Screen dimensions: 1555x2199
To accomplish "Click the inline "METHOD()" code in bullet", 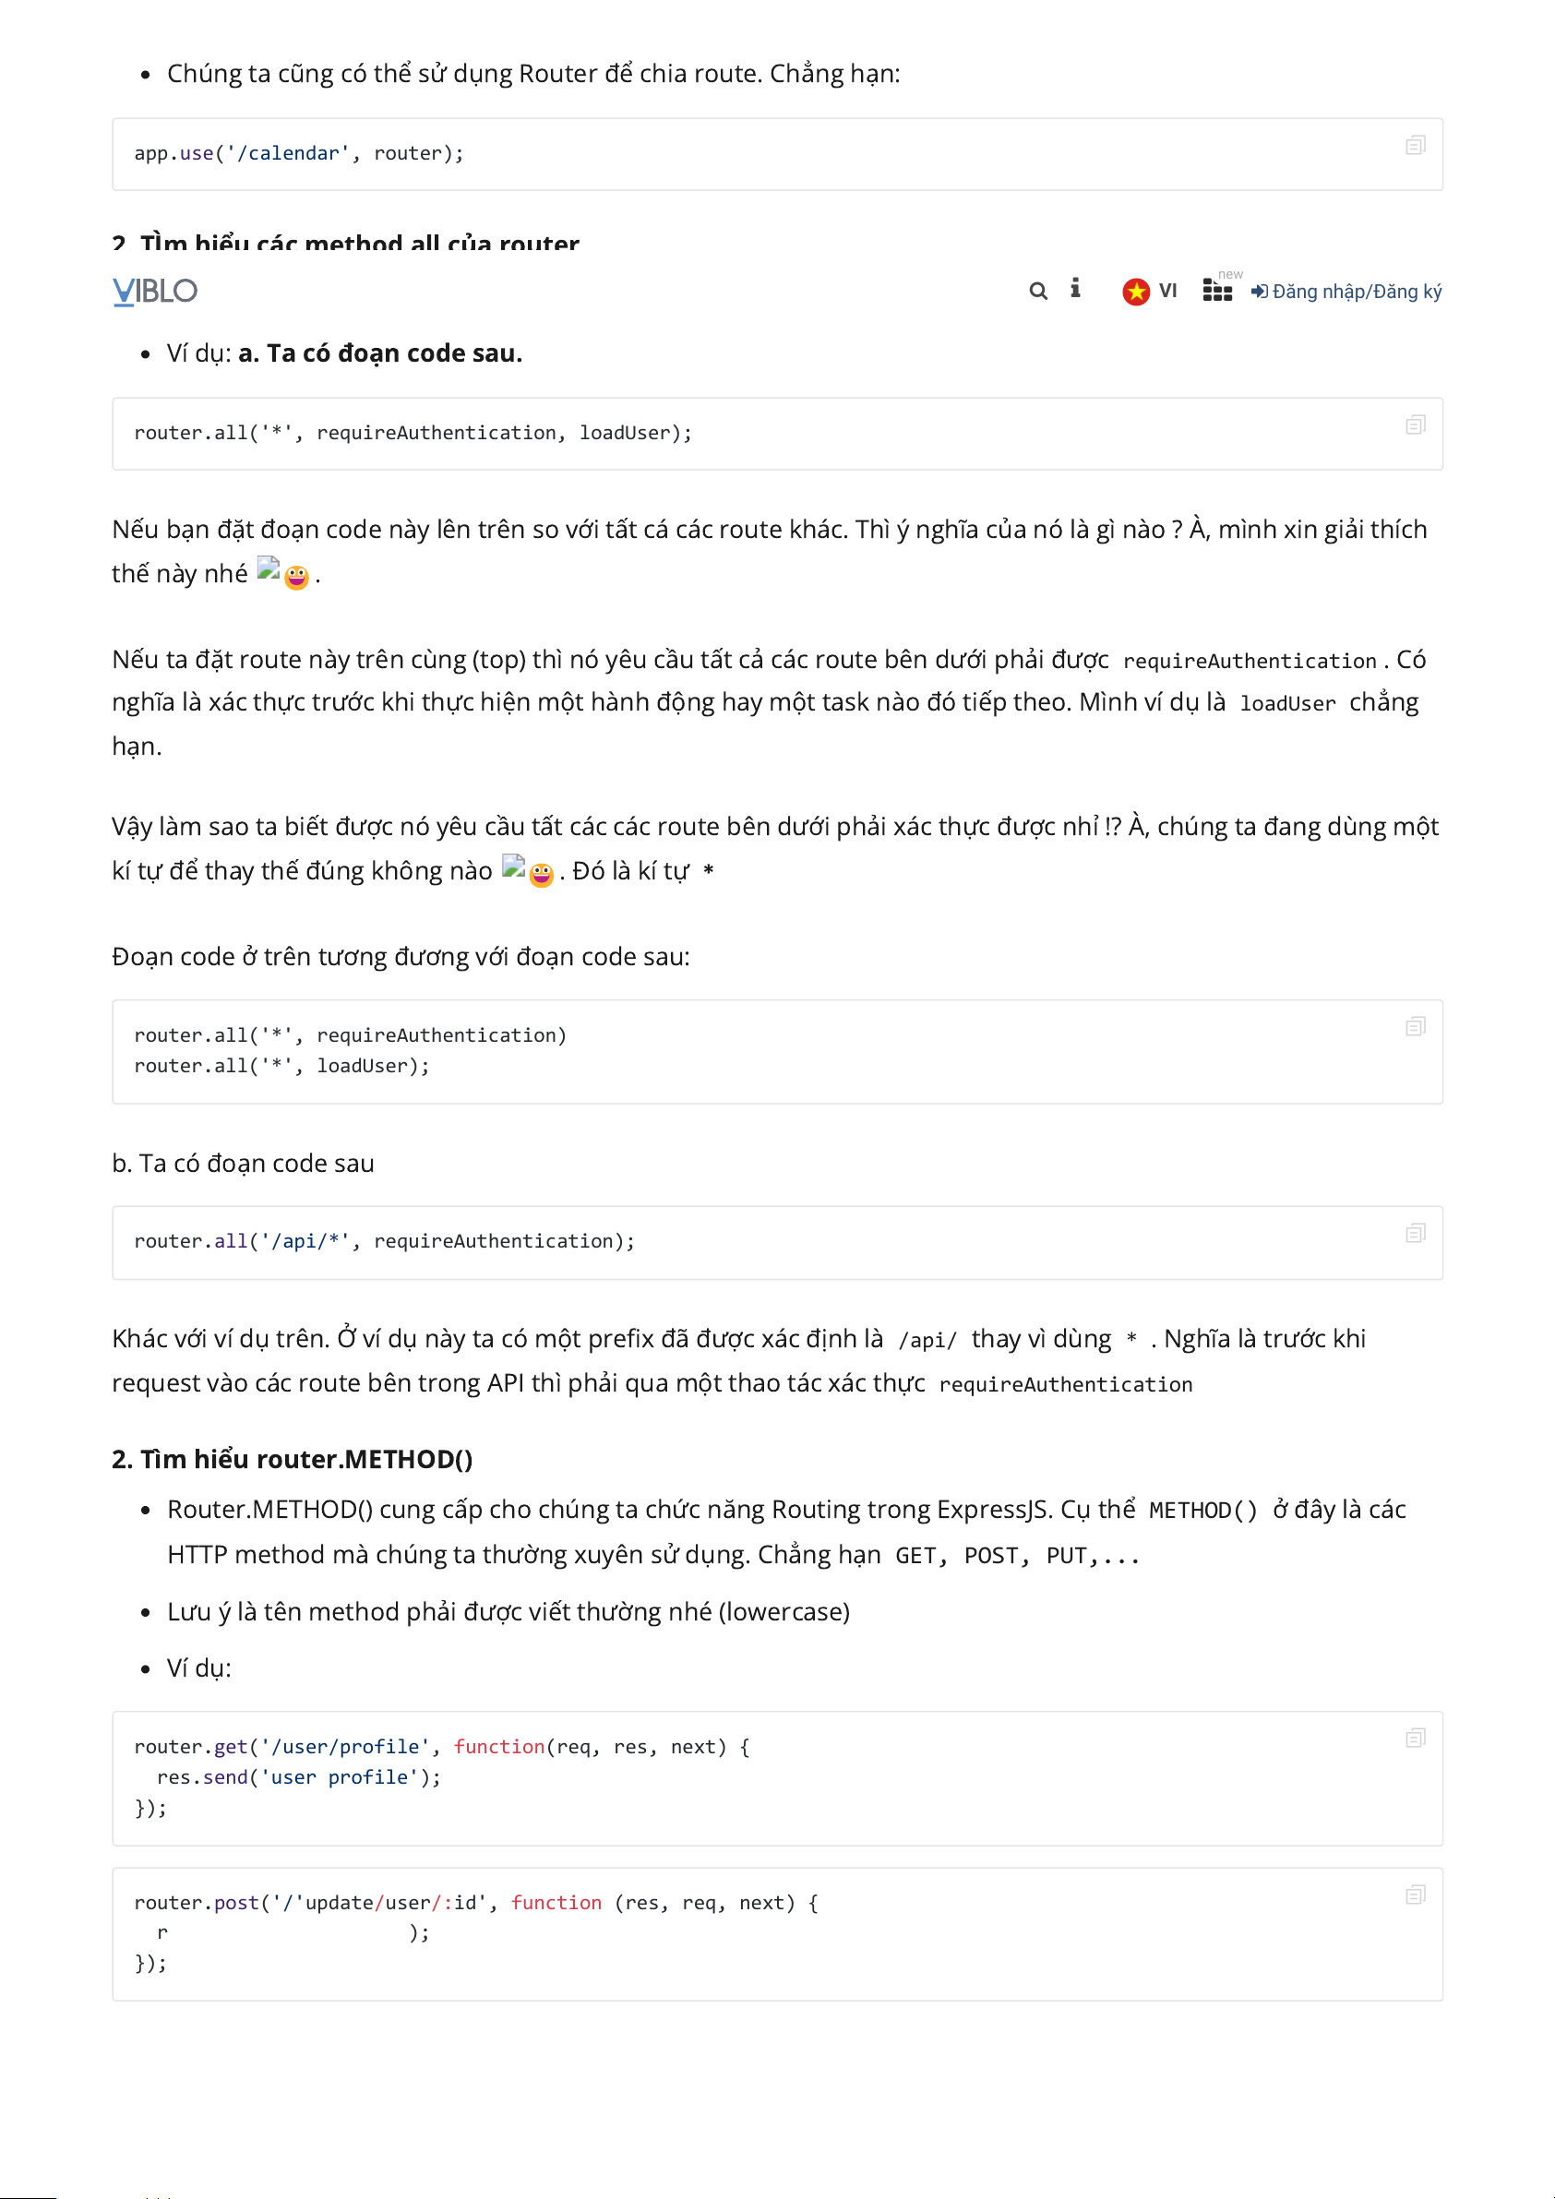I will point(1202,1511).
